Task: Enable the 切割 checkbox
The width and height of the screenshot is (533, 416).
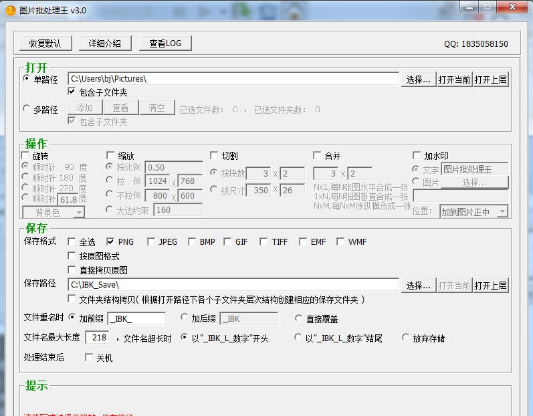Action: (x=214, y=156)
